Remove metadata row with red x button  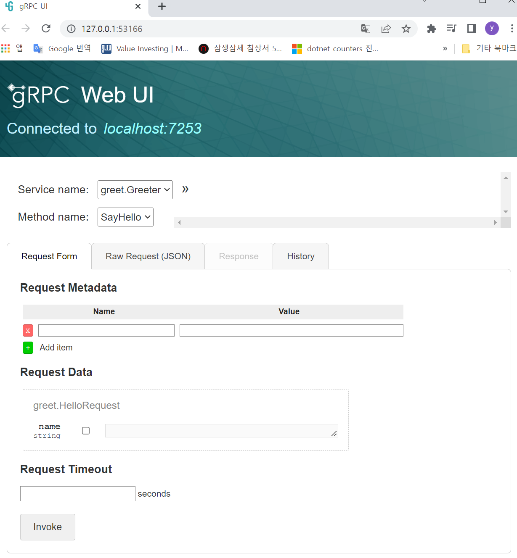(x=28, y=331)
